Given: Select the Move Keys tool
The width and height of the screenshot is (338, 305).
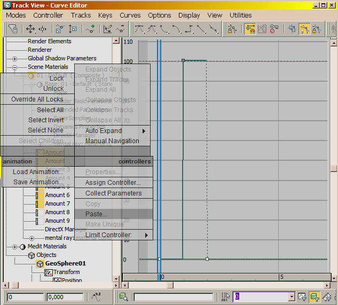Looking at the screenshot, I should [x=30, y=29].
